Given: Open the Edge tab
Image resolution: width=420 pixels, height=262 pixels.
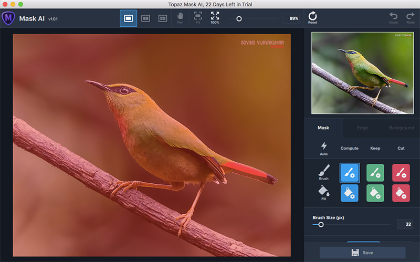Looking at the screenshot, I should pyautogui.click(x=362, y=128).
